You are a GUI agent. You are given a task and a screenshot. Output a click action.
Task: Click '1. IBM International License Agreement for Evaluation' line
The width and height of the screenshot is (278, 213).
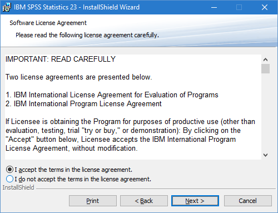[x=112, y=95]
